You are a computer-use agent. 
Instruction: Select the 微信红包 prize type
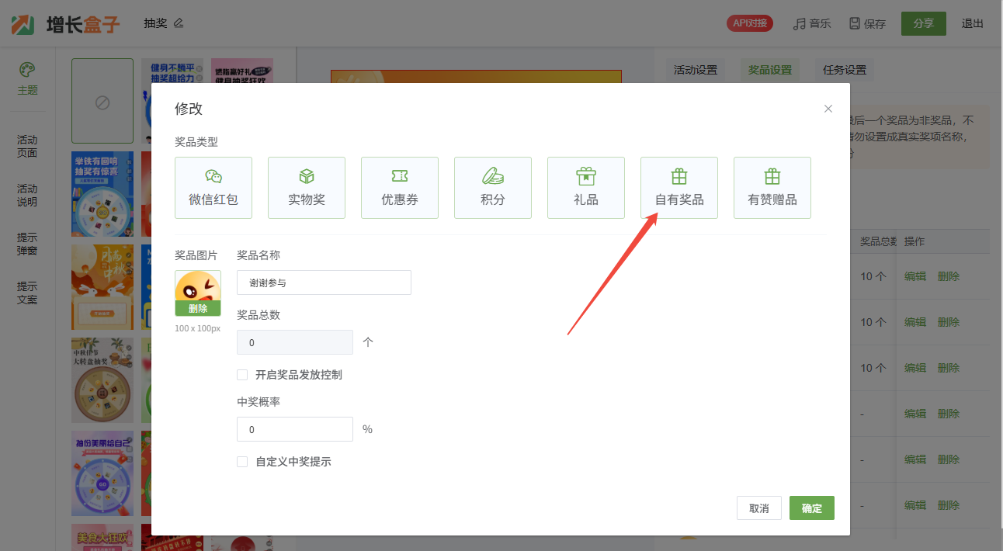click(213, 188)
